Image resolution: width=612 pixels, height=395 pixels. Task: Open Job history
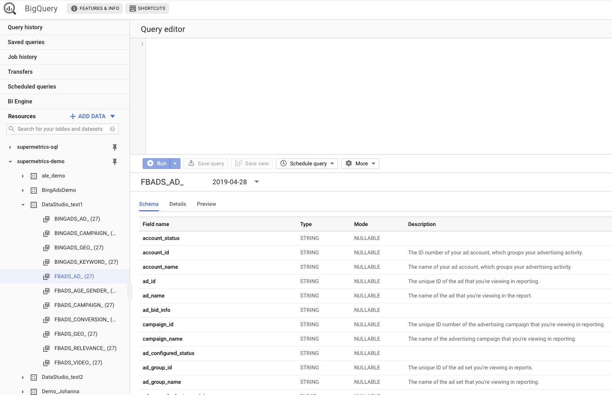(65, 57)
